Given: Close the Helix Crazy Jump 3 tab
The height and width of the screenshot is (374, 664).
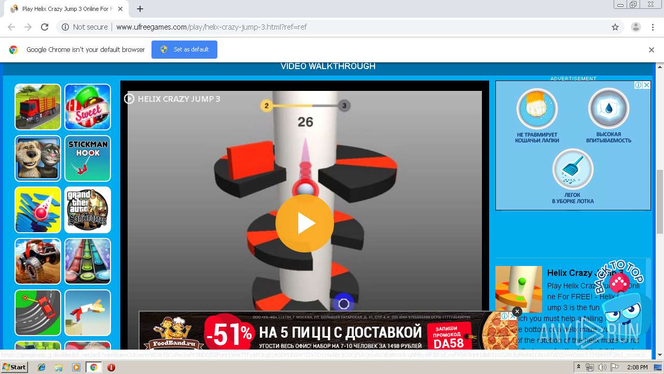Looking at the screenshot, I should 121,9.
